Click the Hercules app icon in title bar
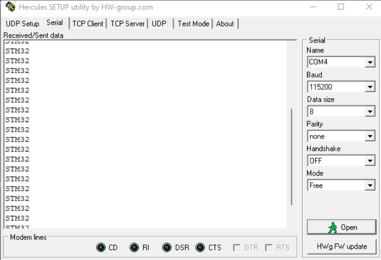 click(10, 7)
